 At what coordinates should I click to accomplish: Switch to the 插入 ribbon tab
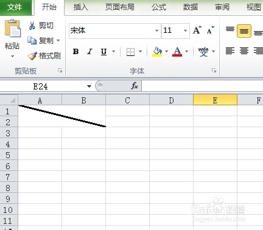(x=80, y=7)
